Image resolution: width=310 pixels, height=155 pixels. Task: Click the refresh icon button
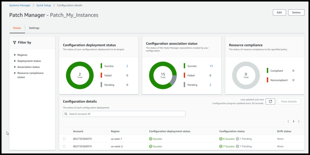pos(270,101)
